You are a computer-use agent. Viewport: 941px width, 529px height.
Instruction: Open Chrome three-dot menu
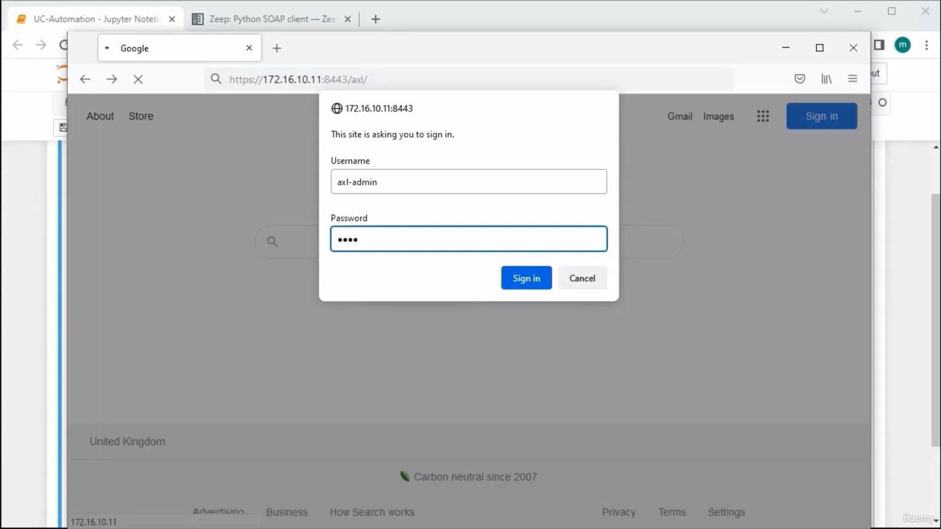(926, 45)
